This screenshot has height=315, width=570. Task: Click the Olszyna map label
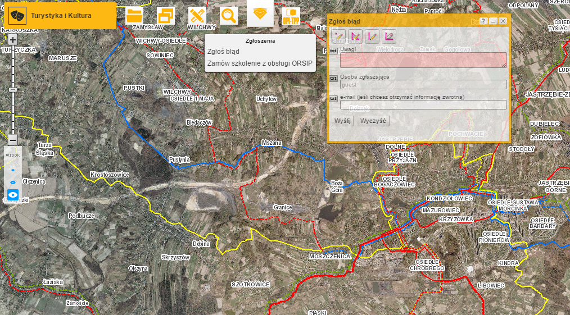138,268
